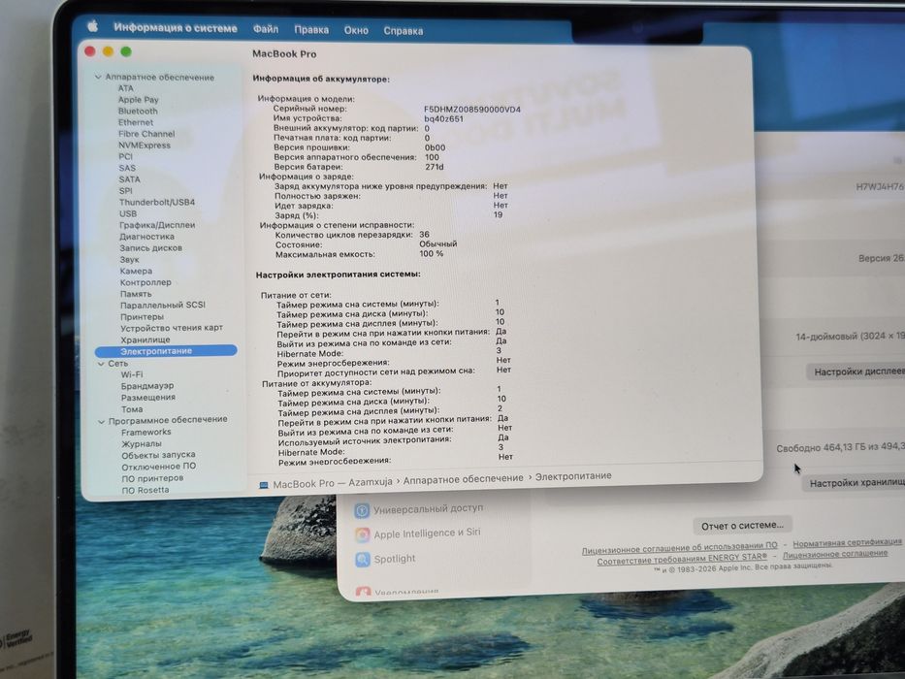This screenshot has height=679, width=905.
Task: Select ПО Rosetta in the sidebar
Action: [x=145, y=490]
